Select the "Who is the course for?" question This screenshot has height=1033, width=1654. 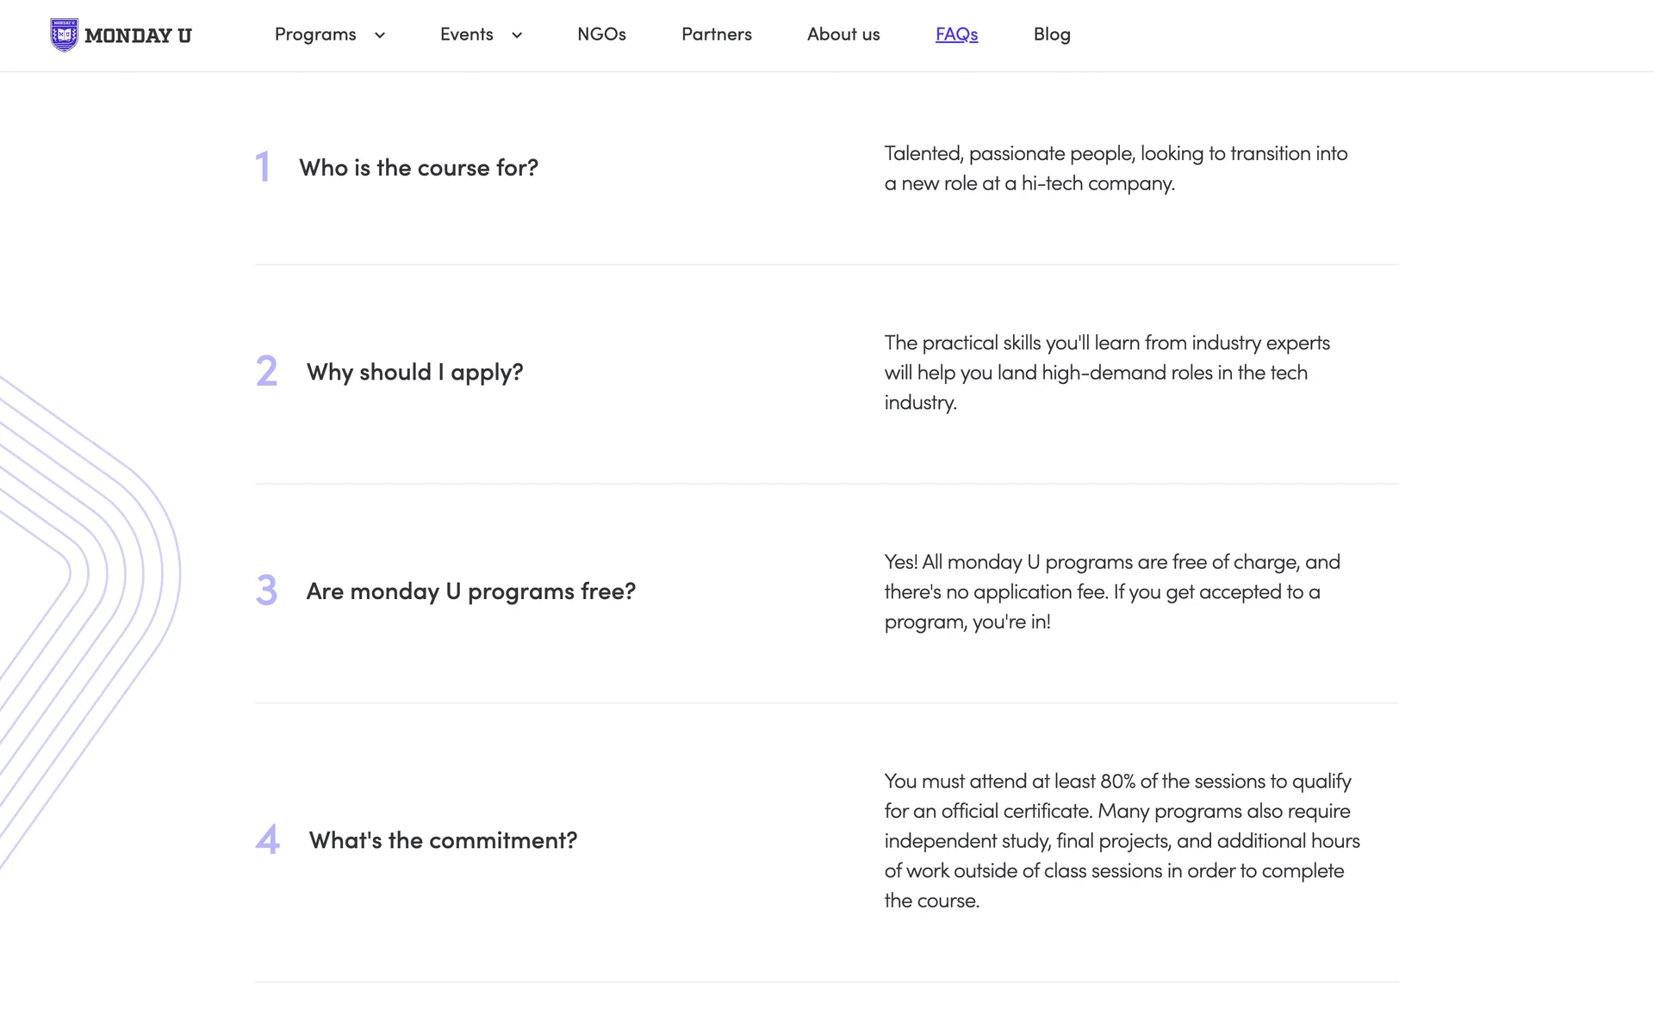click(x=419, y=168)
